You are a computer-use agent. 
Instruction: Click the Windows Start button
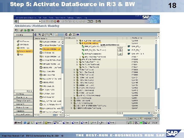tap(18, 123)
